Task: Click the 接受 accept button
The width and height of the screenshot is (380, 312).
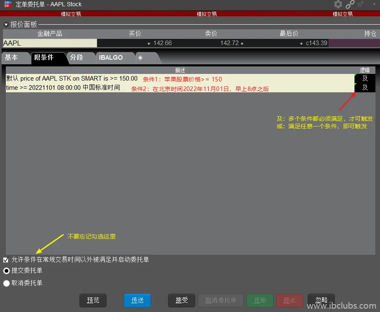Action: point(181,300)
